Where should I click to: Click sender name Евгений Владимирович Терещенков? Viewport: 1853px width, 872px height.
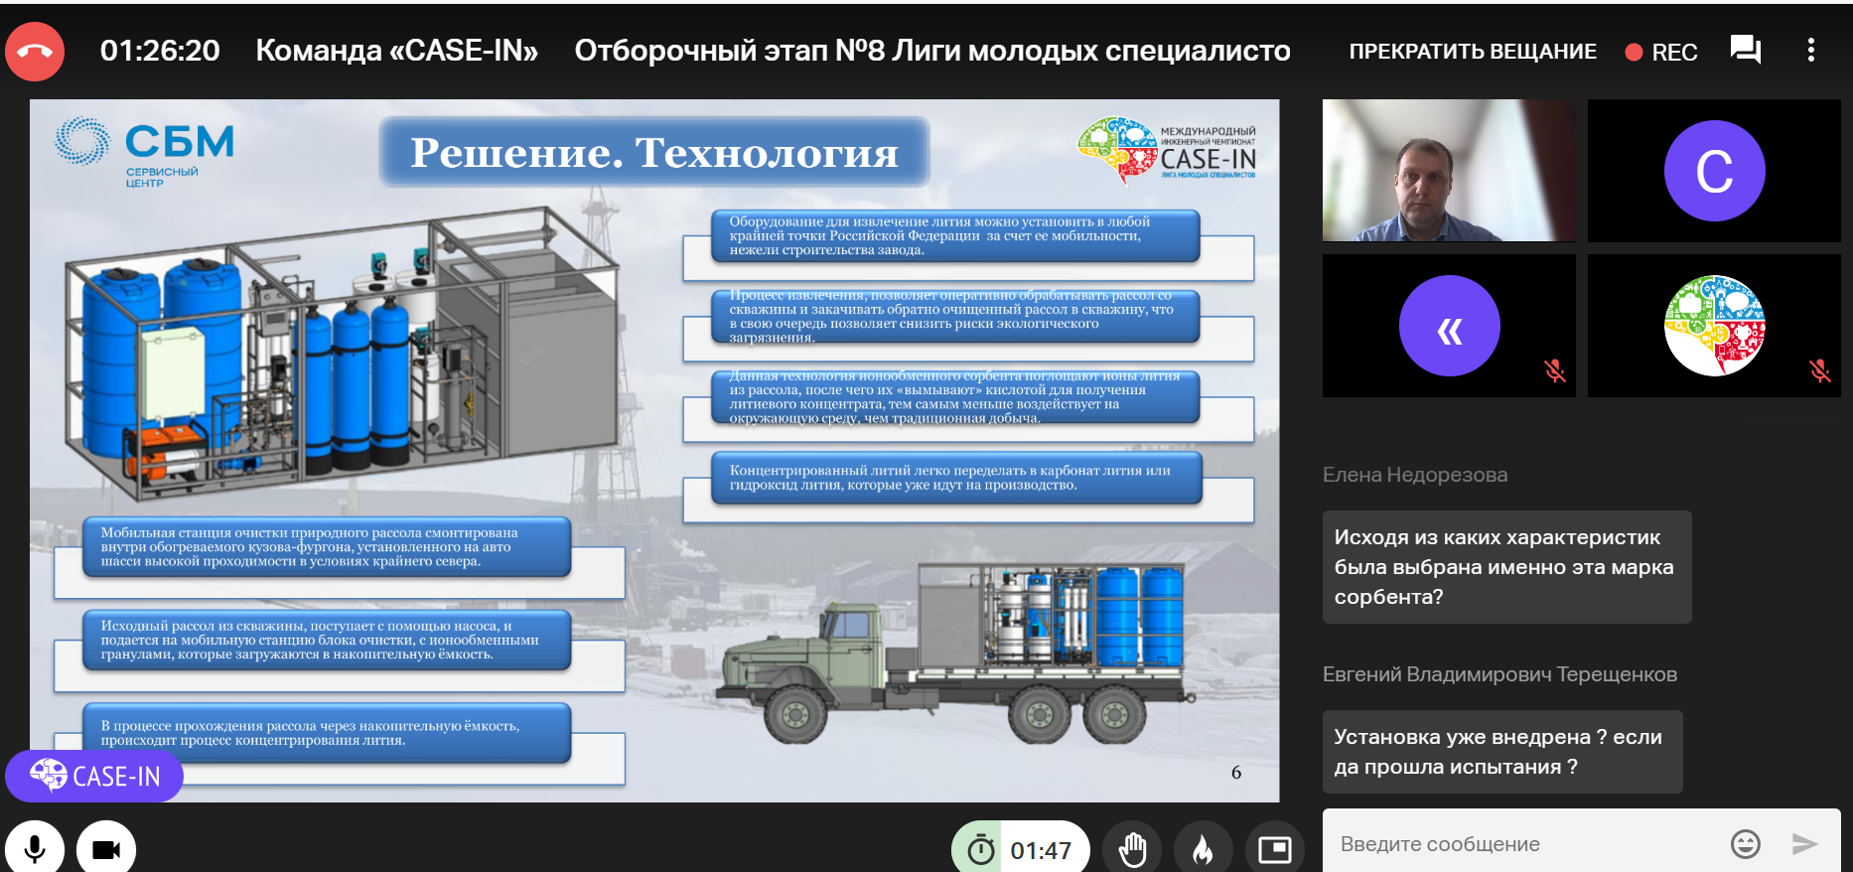tap(1499, 674)
